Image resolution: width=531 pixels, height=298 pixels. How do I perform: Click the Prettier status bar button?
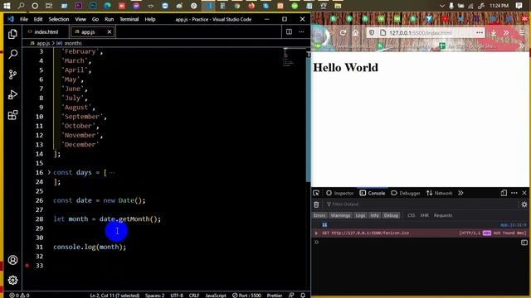tap(275, 295)
